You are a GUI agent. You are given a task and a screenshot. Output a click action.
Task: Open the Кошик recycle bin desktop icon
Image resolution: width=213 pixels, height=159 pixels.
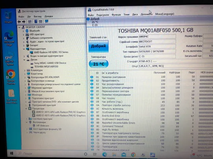coord(8,17)
